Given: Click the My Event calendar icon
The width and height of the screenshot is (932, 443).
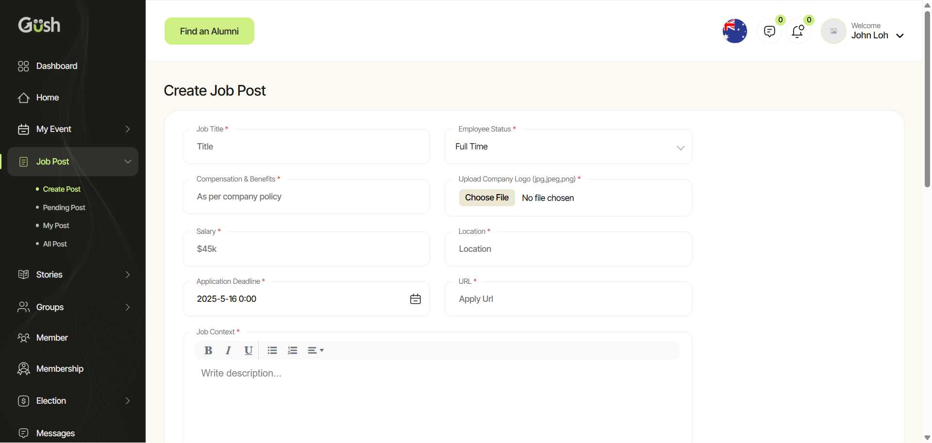Looking at the screenshot, I should pos(23,130).
